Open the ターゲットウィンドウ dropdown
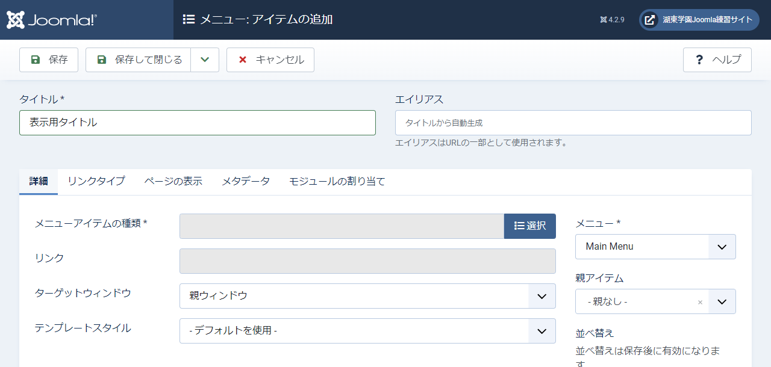Screen dimensions: 771x367 367,296
